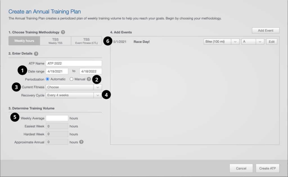Open the Bike (100 mi) event type dropdown
288x177 pixels.
(221, 42)
